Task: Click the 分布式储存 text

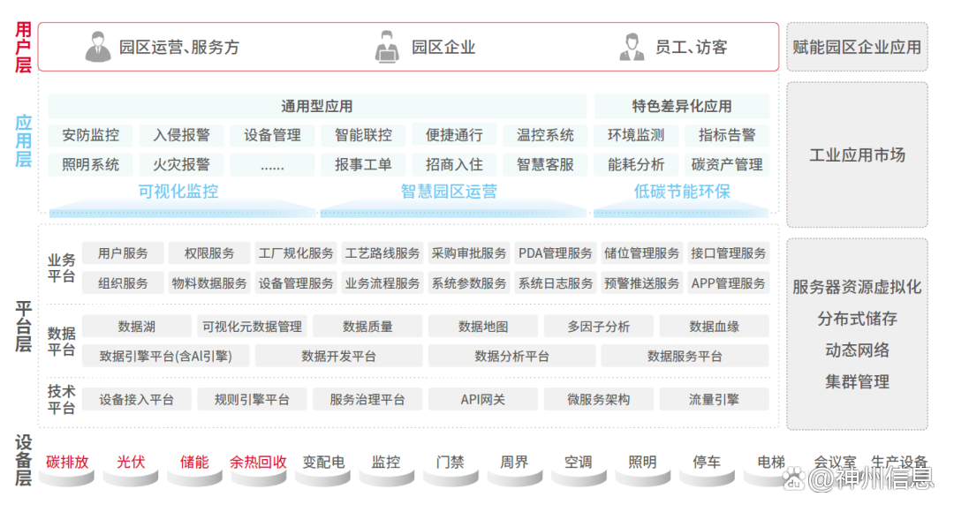Action: tap(857, 319)
